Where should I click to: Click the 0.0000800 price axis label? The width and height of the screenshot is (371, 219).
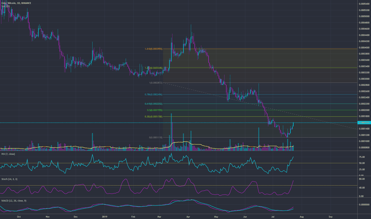pyautogui.click(x=364, y=147)
